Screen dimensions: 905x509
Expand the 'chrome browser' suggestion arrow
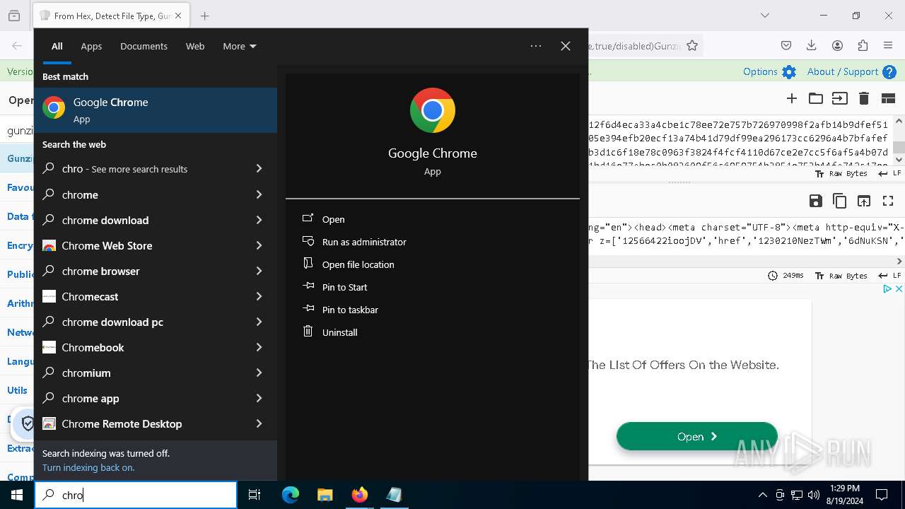(259, 270)
